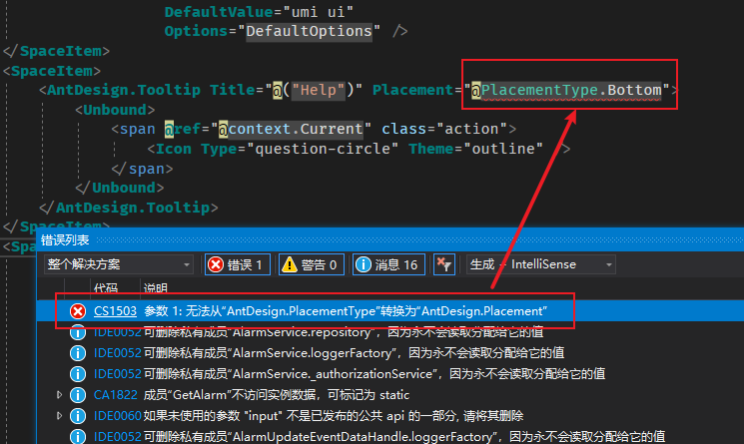Viewport: 744px width, 444px height.
Task: Open the CS1503 error code link
Action: (x=115, y=311)
